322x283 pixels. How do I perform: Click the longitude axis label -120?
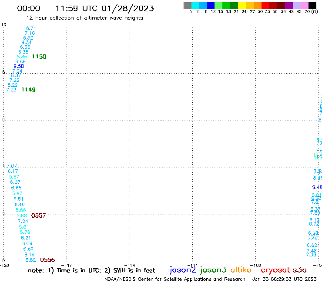4,265
